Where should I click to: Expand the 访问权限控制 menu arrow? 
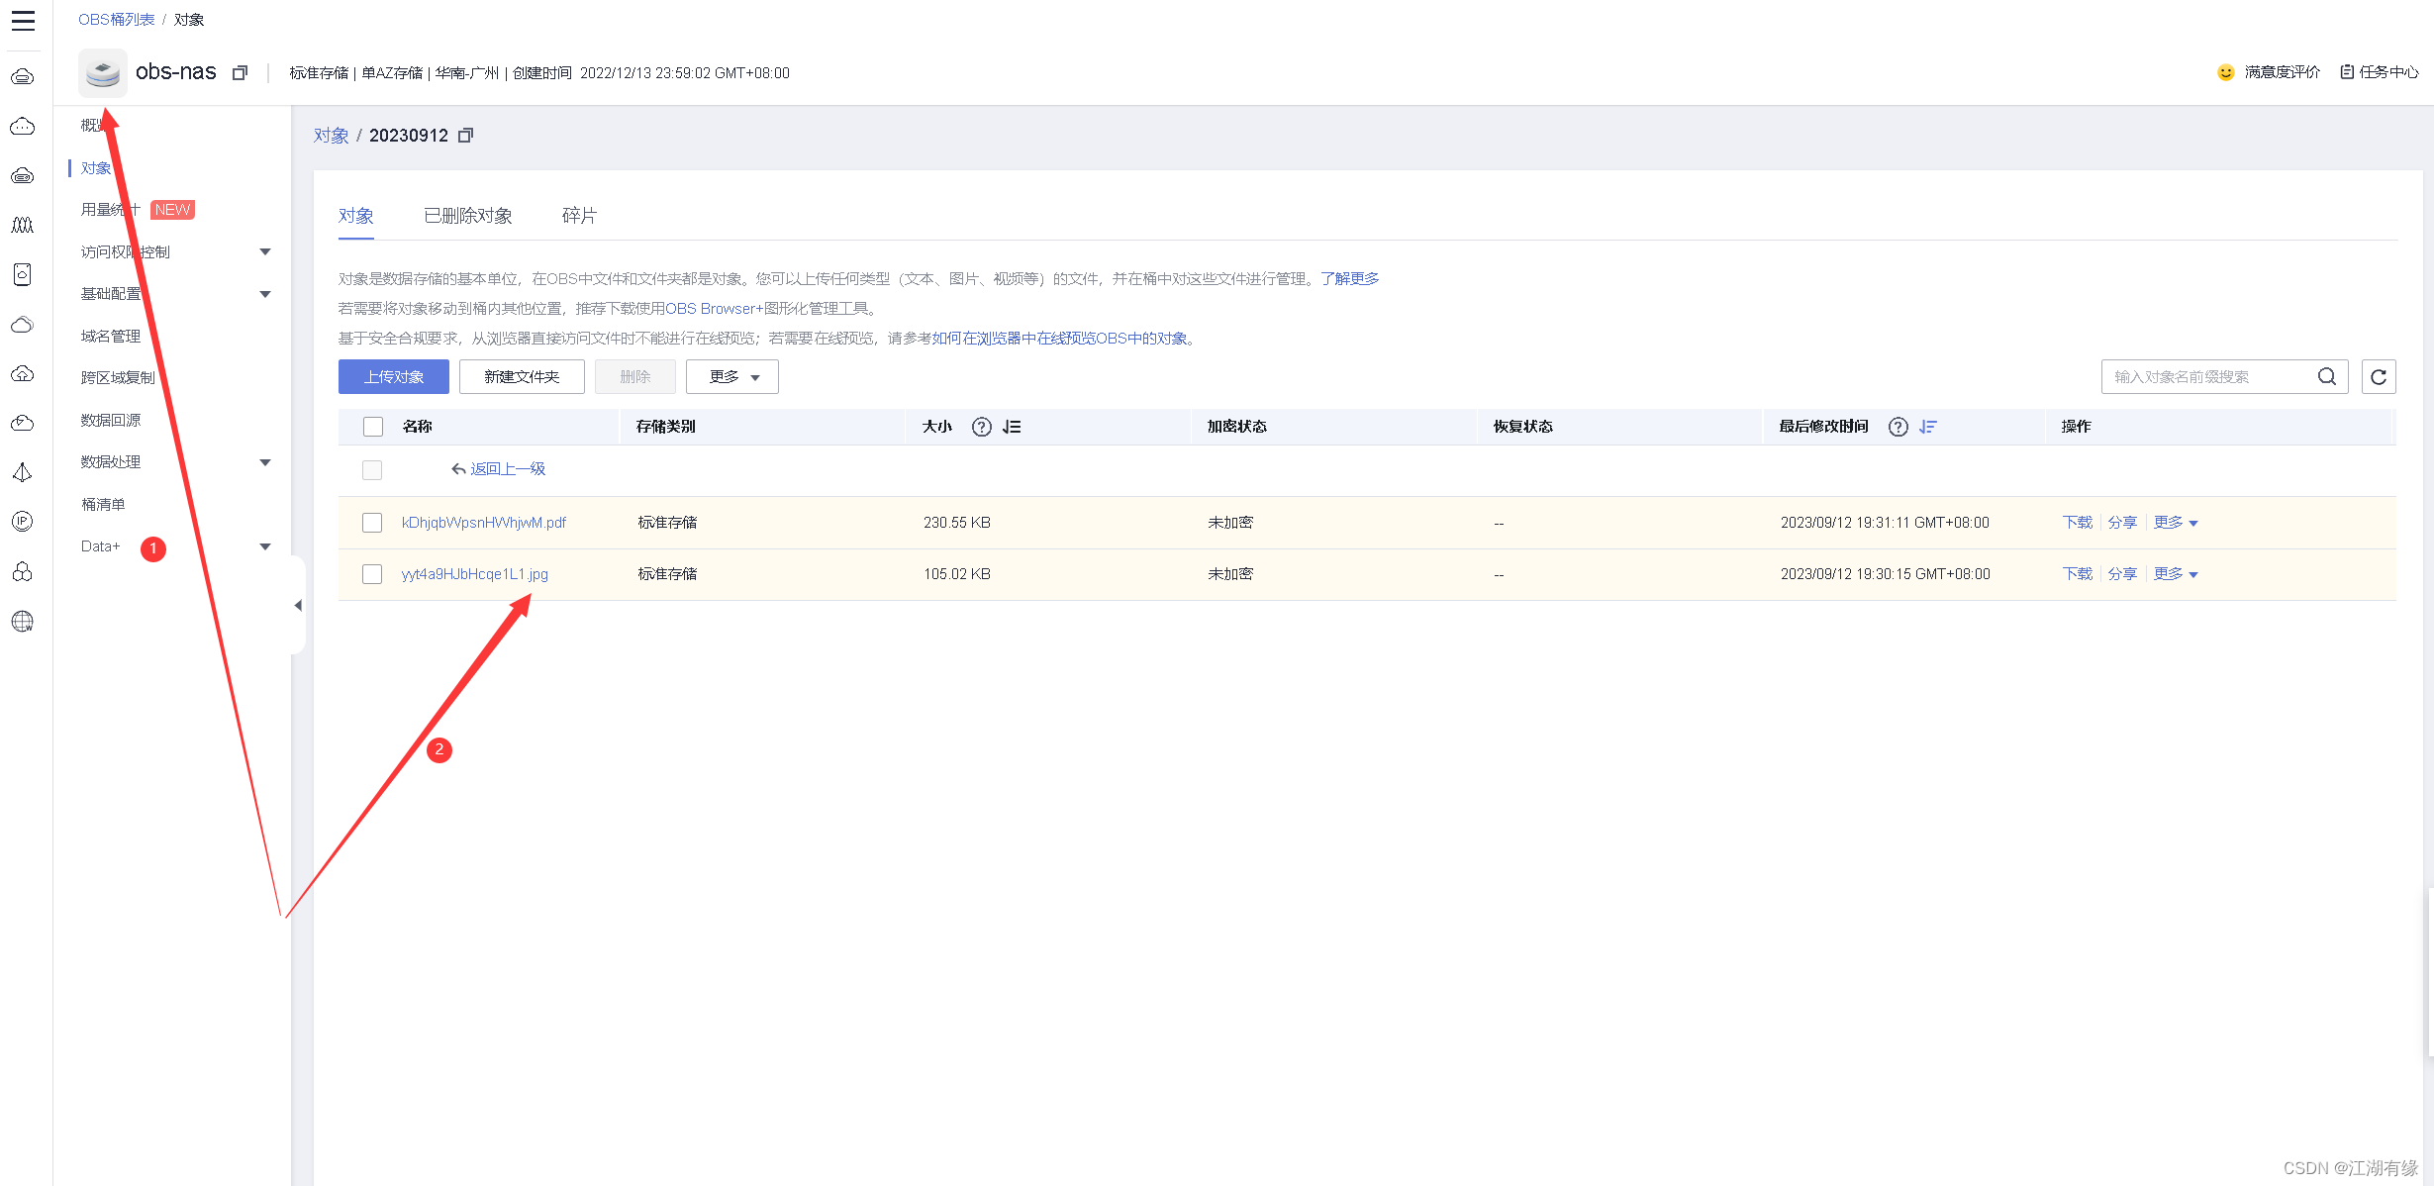[265, 252]
